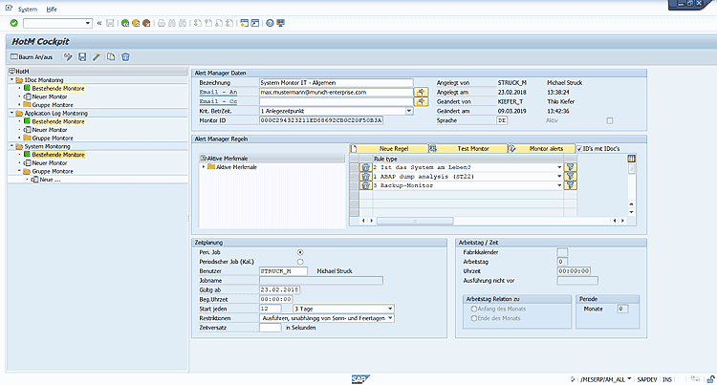
Task: Click the Copy icon in Cockpit toolbar
Action: tap(111, 56)
